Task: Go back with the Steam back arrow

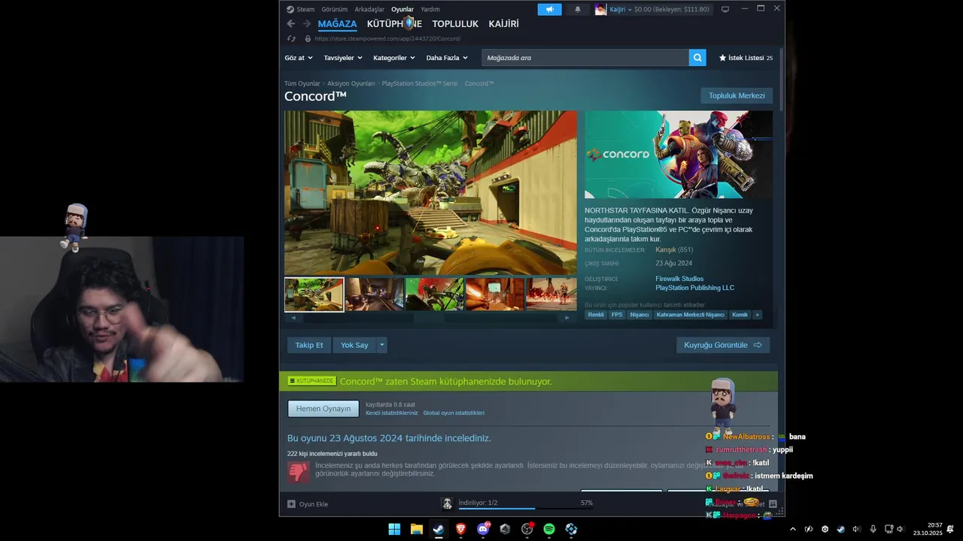Action: click(291, 24)
